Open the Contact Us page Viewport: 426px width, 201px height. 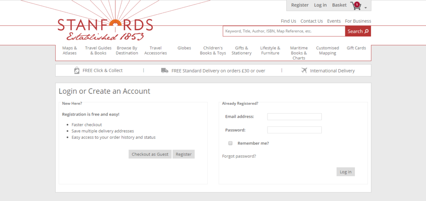click(x=312, y=21)
